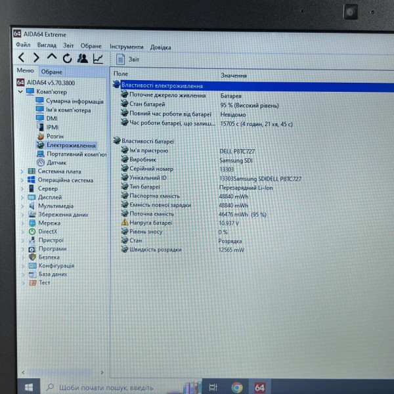Open the Інструменти menu

[x=126, y=47]
